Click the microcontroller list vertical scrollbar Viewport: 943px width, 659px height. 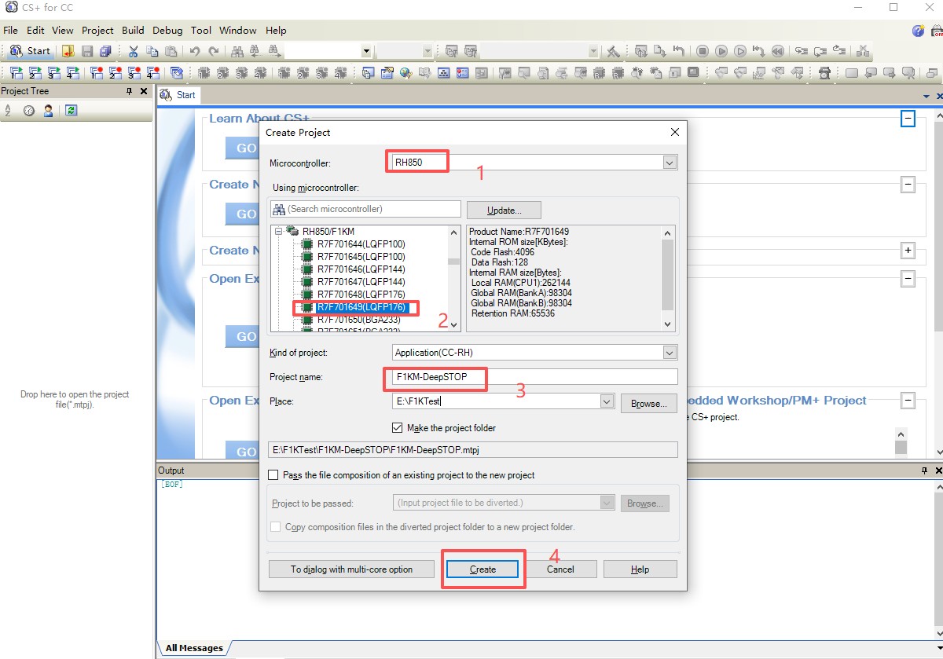[453, 283]
